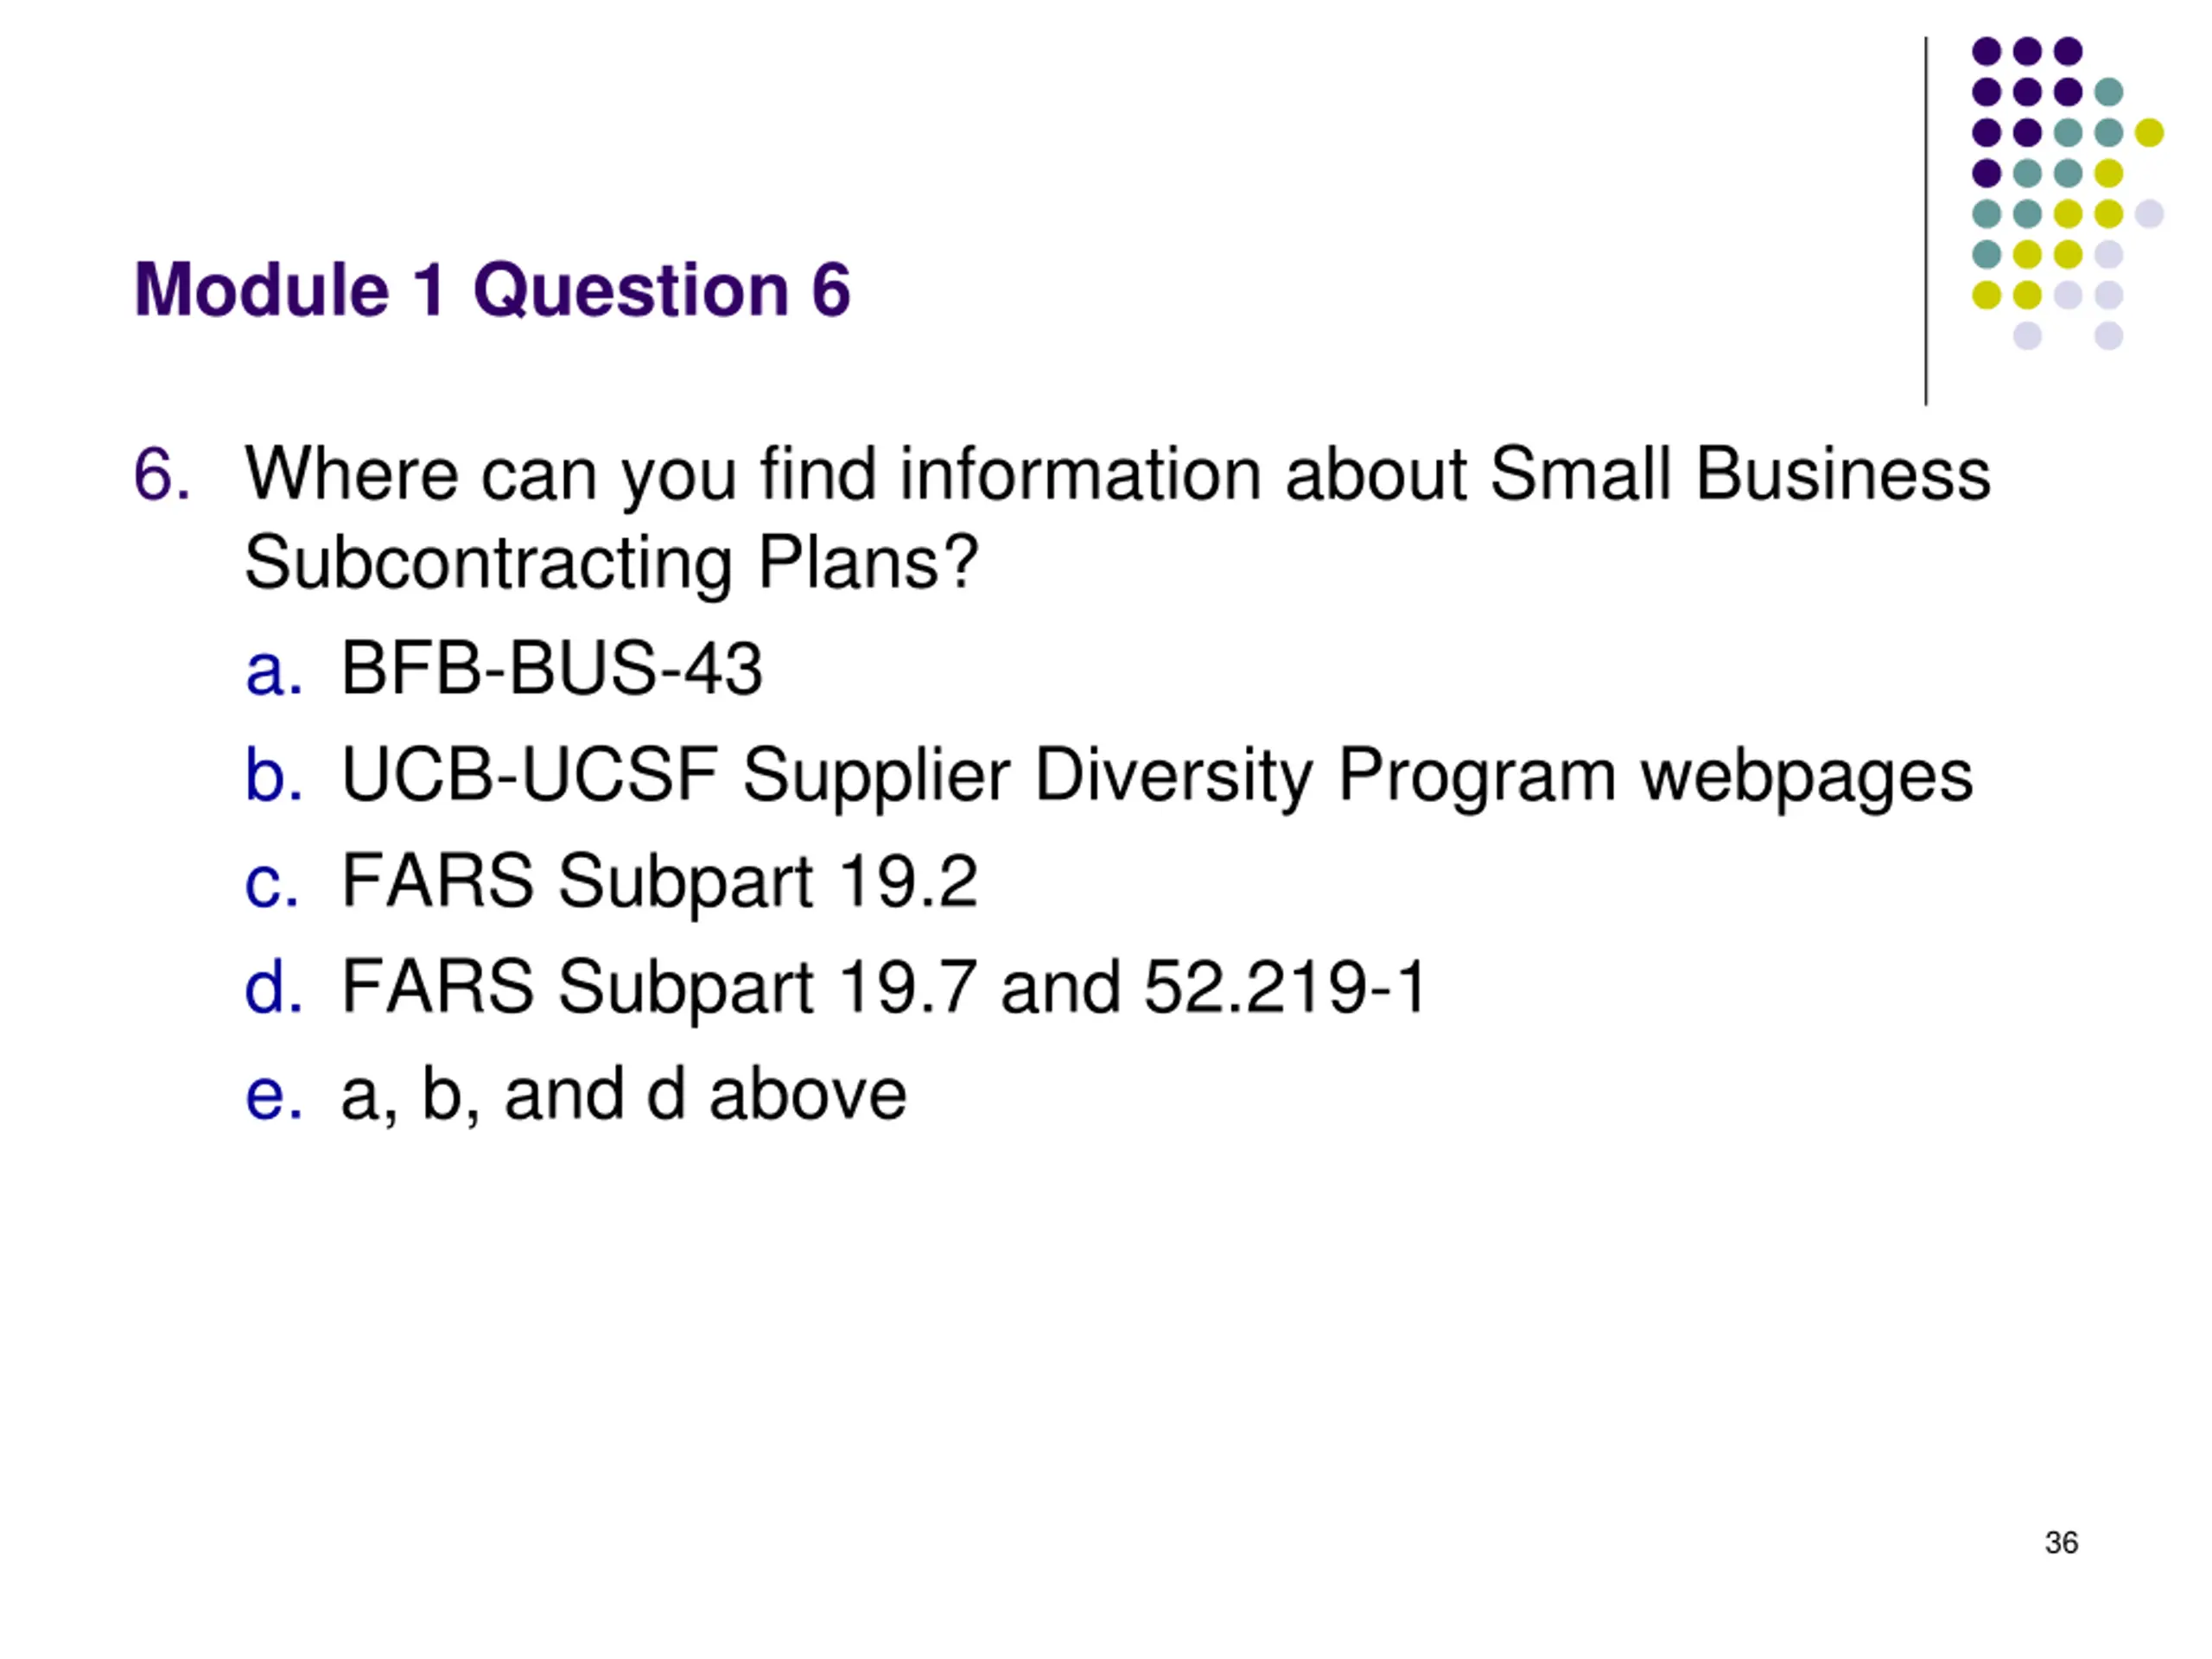Select the answer letter "e."

pos(273,1094)
